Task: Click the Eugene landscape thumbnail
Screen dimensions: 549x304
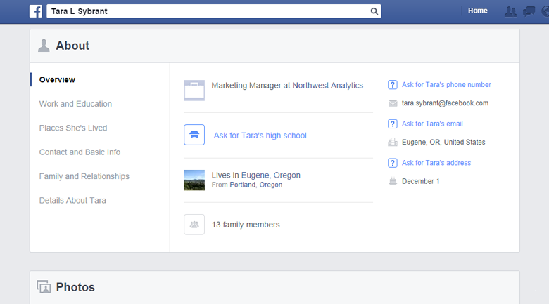Action: click(194, 180)
